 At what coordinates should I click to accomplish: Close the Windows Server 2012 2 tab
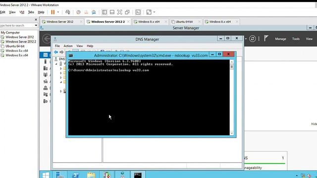click(128, 22)
